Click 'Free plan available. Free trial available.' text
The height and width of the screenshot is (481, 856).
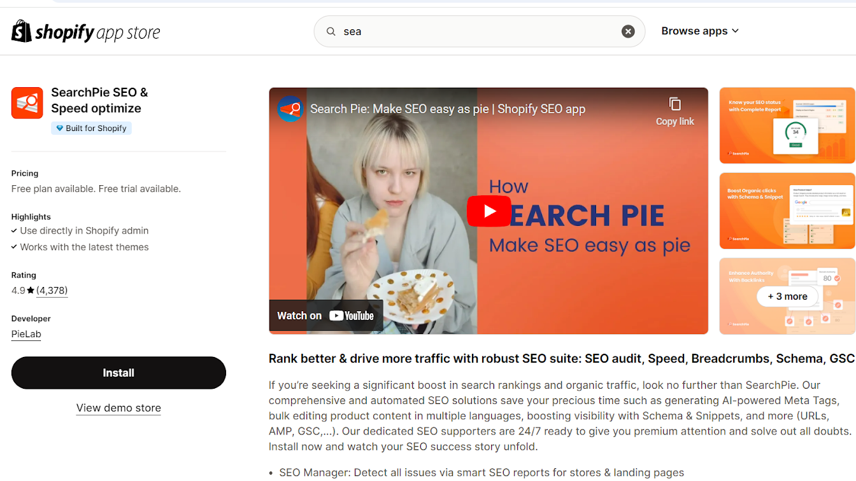coord(96,188)
